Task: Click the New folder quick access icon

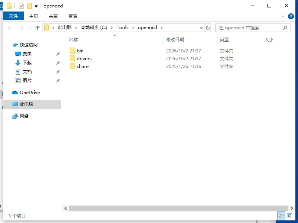Action: pos(29,6)
